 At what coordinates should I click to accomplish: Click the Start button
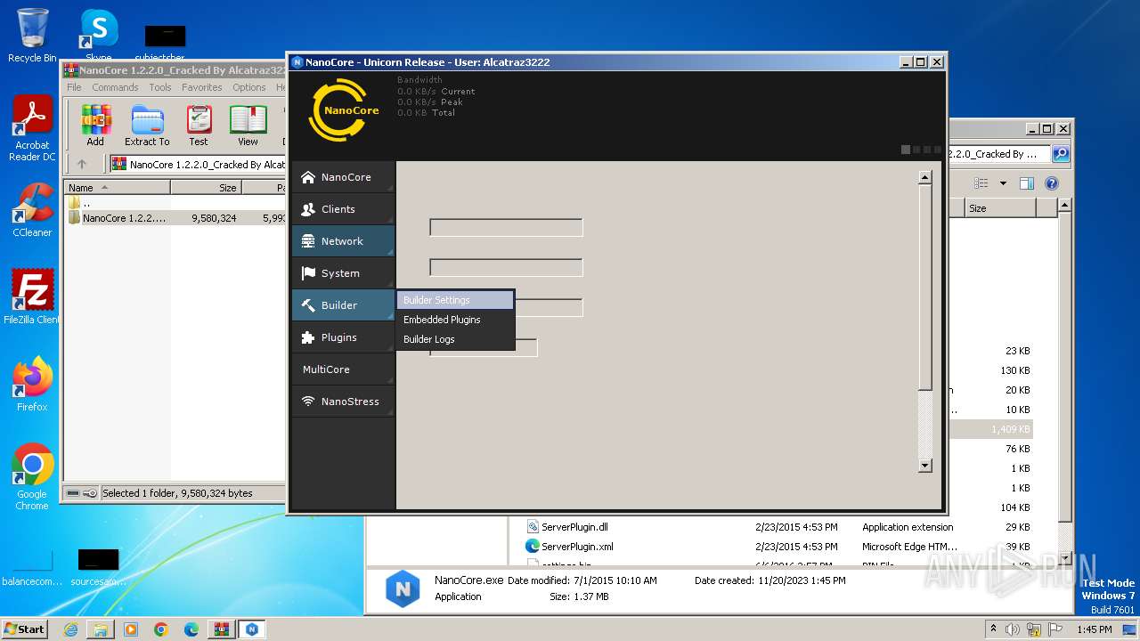pyautogui.click(x=24, y=629)
